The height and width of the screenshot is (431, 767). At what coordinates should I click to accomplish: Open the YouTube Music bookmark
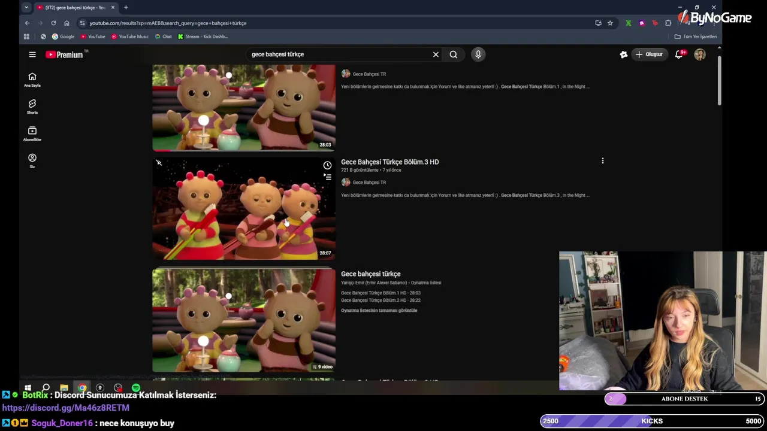[130, 37]
